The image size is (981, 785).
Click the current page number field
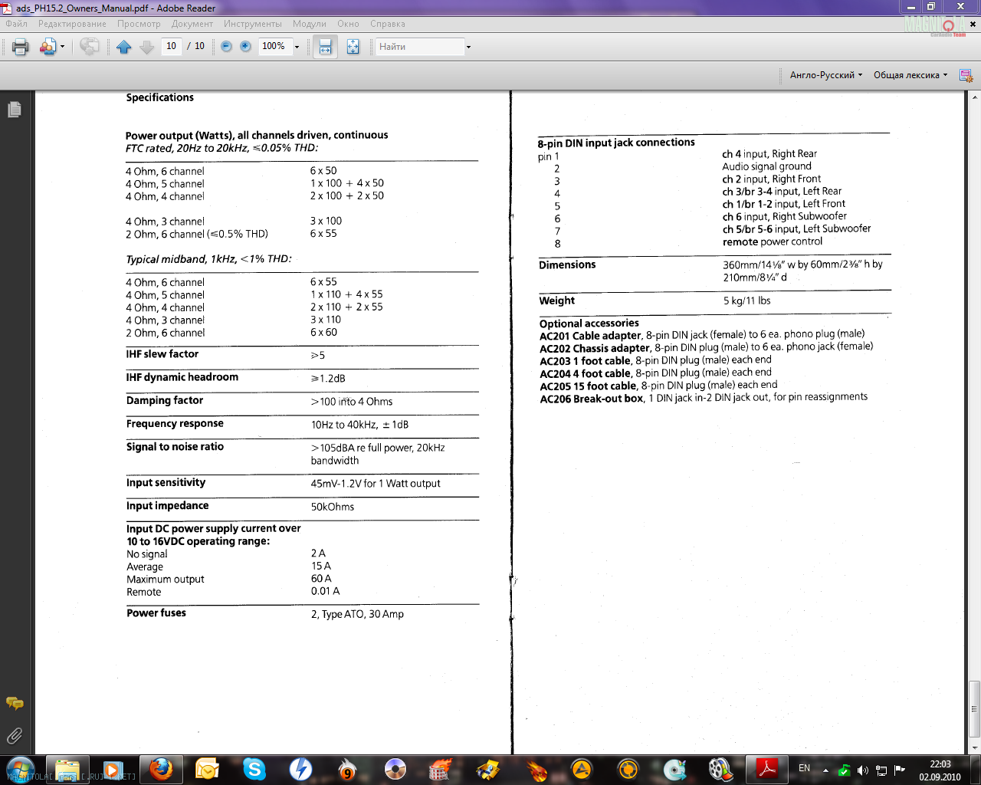point(171,46)
